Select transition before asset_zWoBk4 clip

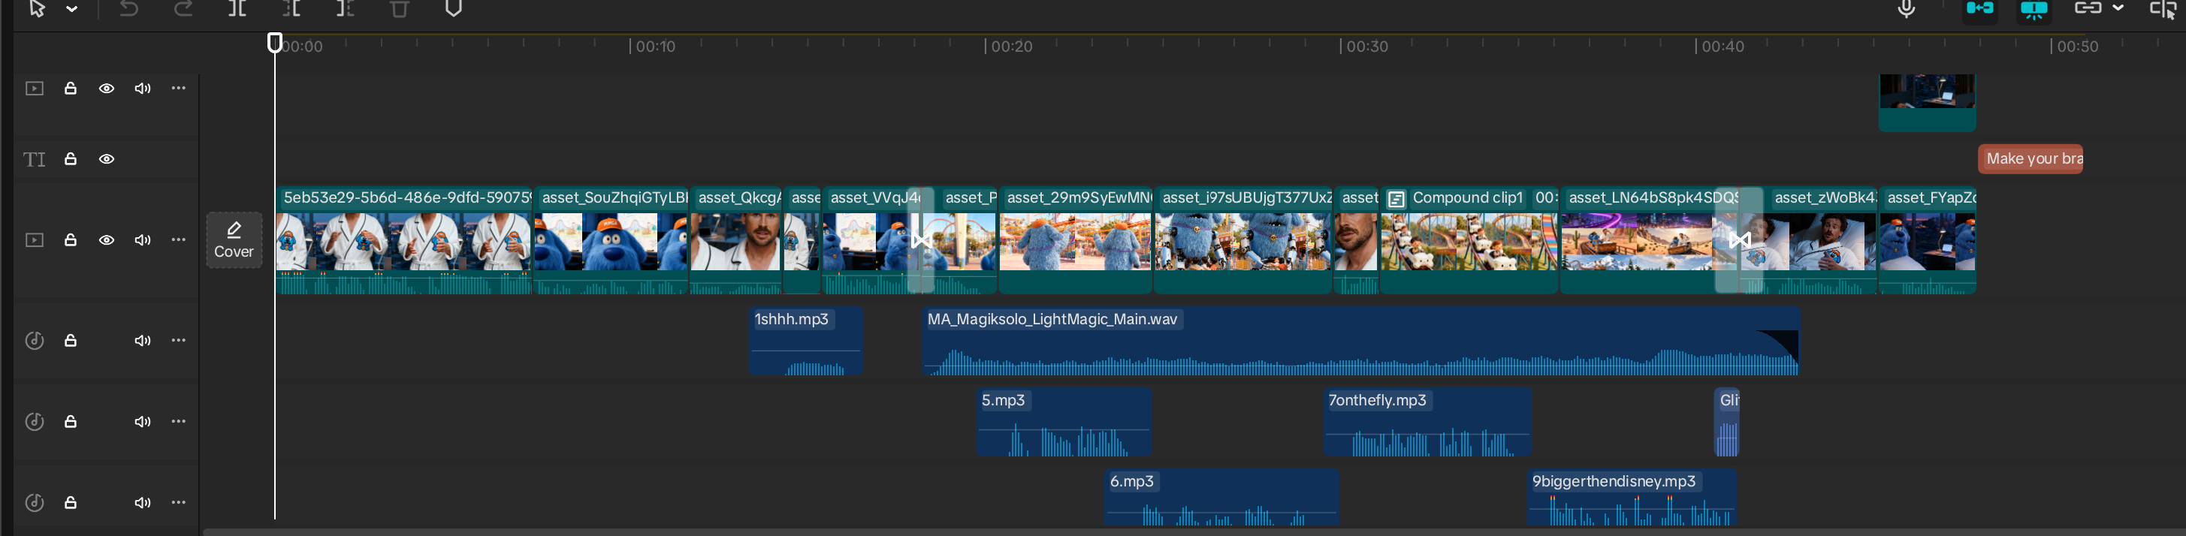coord(1739,241)
